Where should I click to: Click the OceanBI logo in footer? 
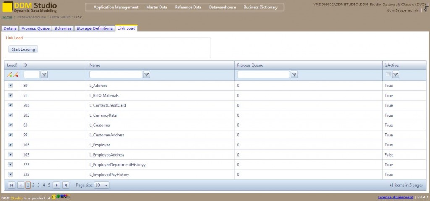click(60, 197)
